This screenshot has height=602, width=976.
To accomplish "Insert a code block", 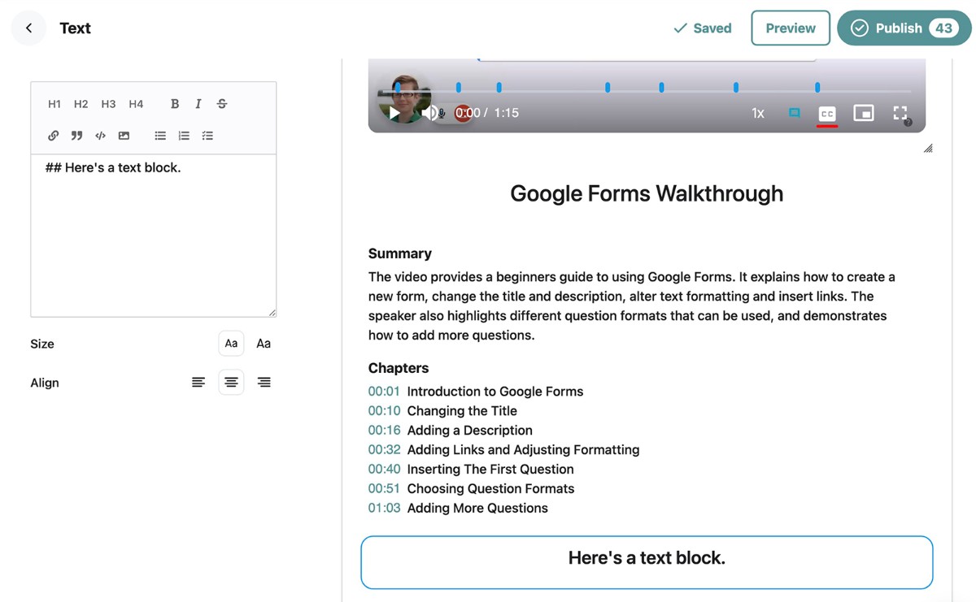I will click(x=100, y=136).
